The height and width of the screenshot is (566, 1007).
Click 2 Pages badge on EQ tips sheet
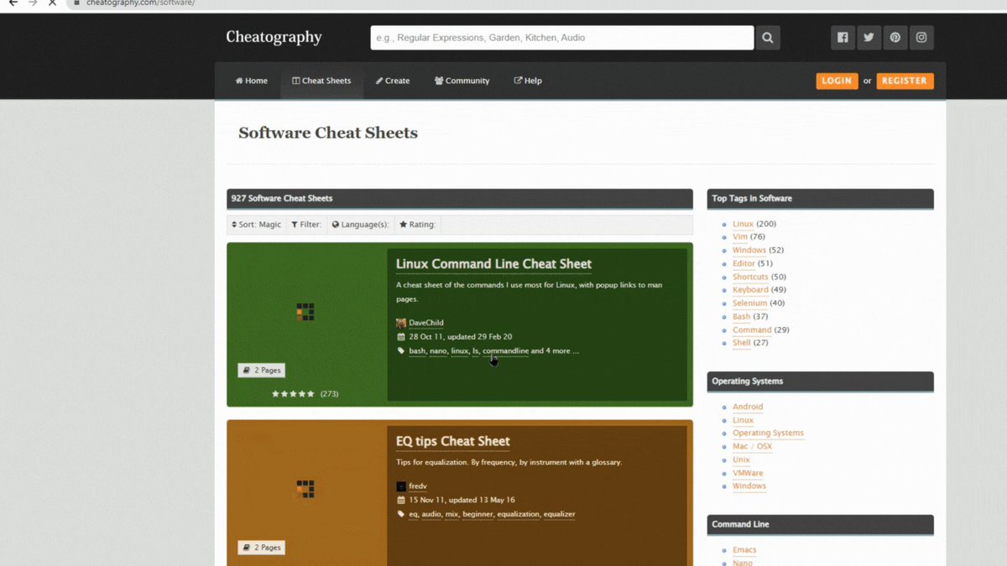click(x=261, y=548)
